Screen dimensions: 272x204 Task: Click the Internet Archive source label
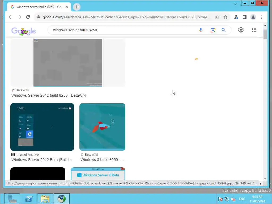coord(25,155)
